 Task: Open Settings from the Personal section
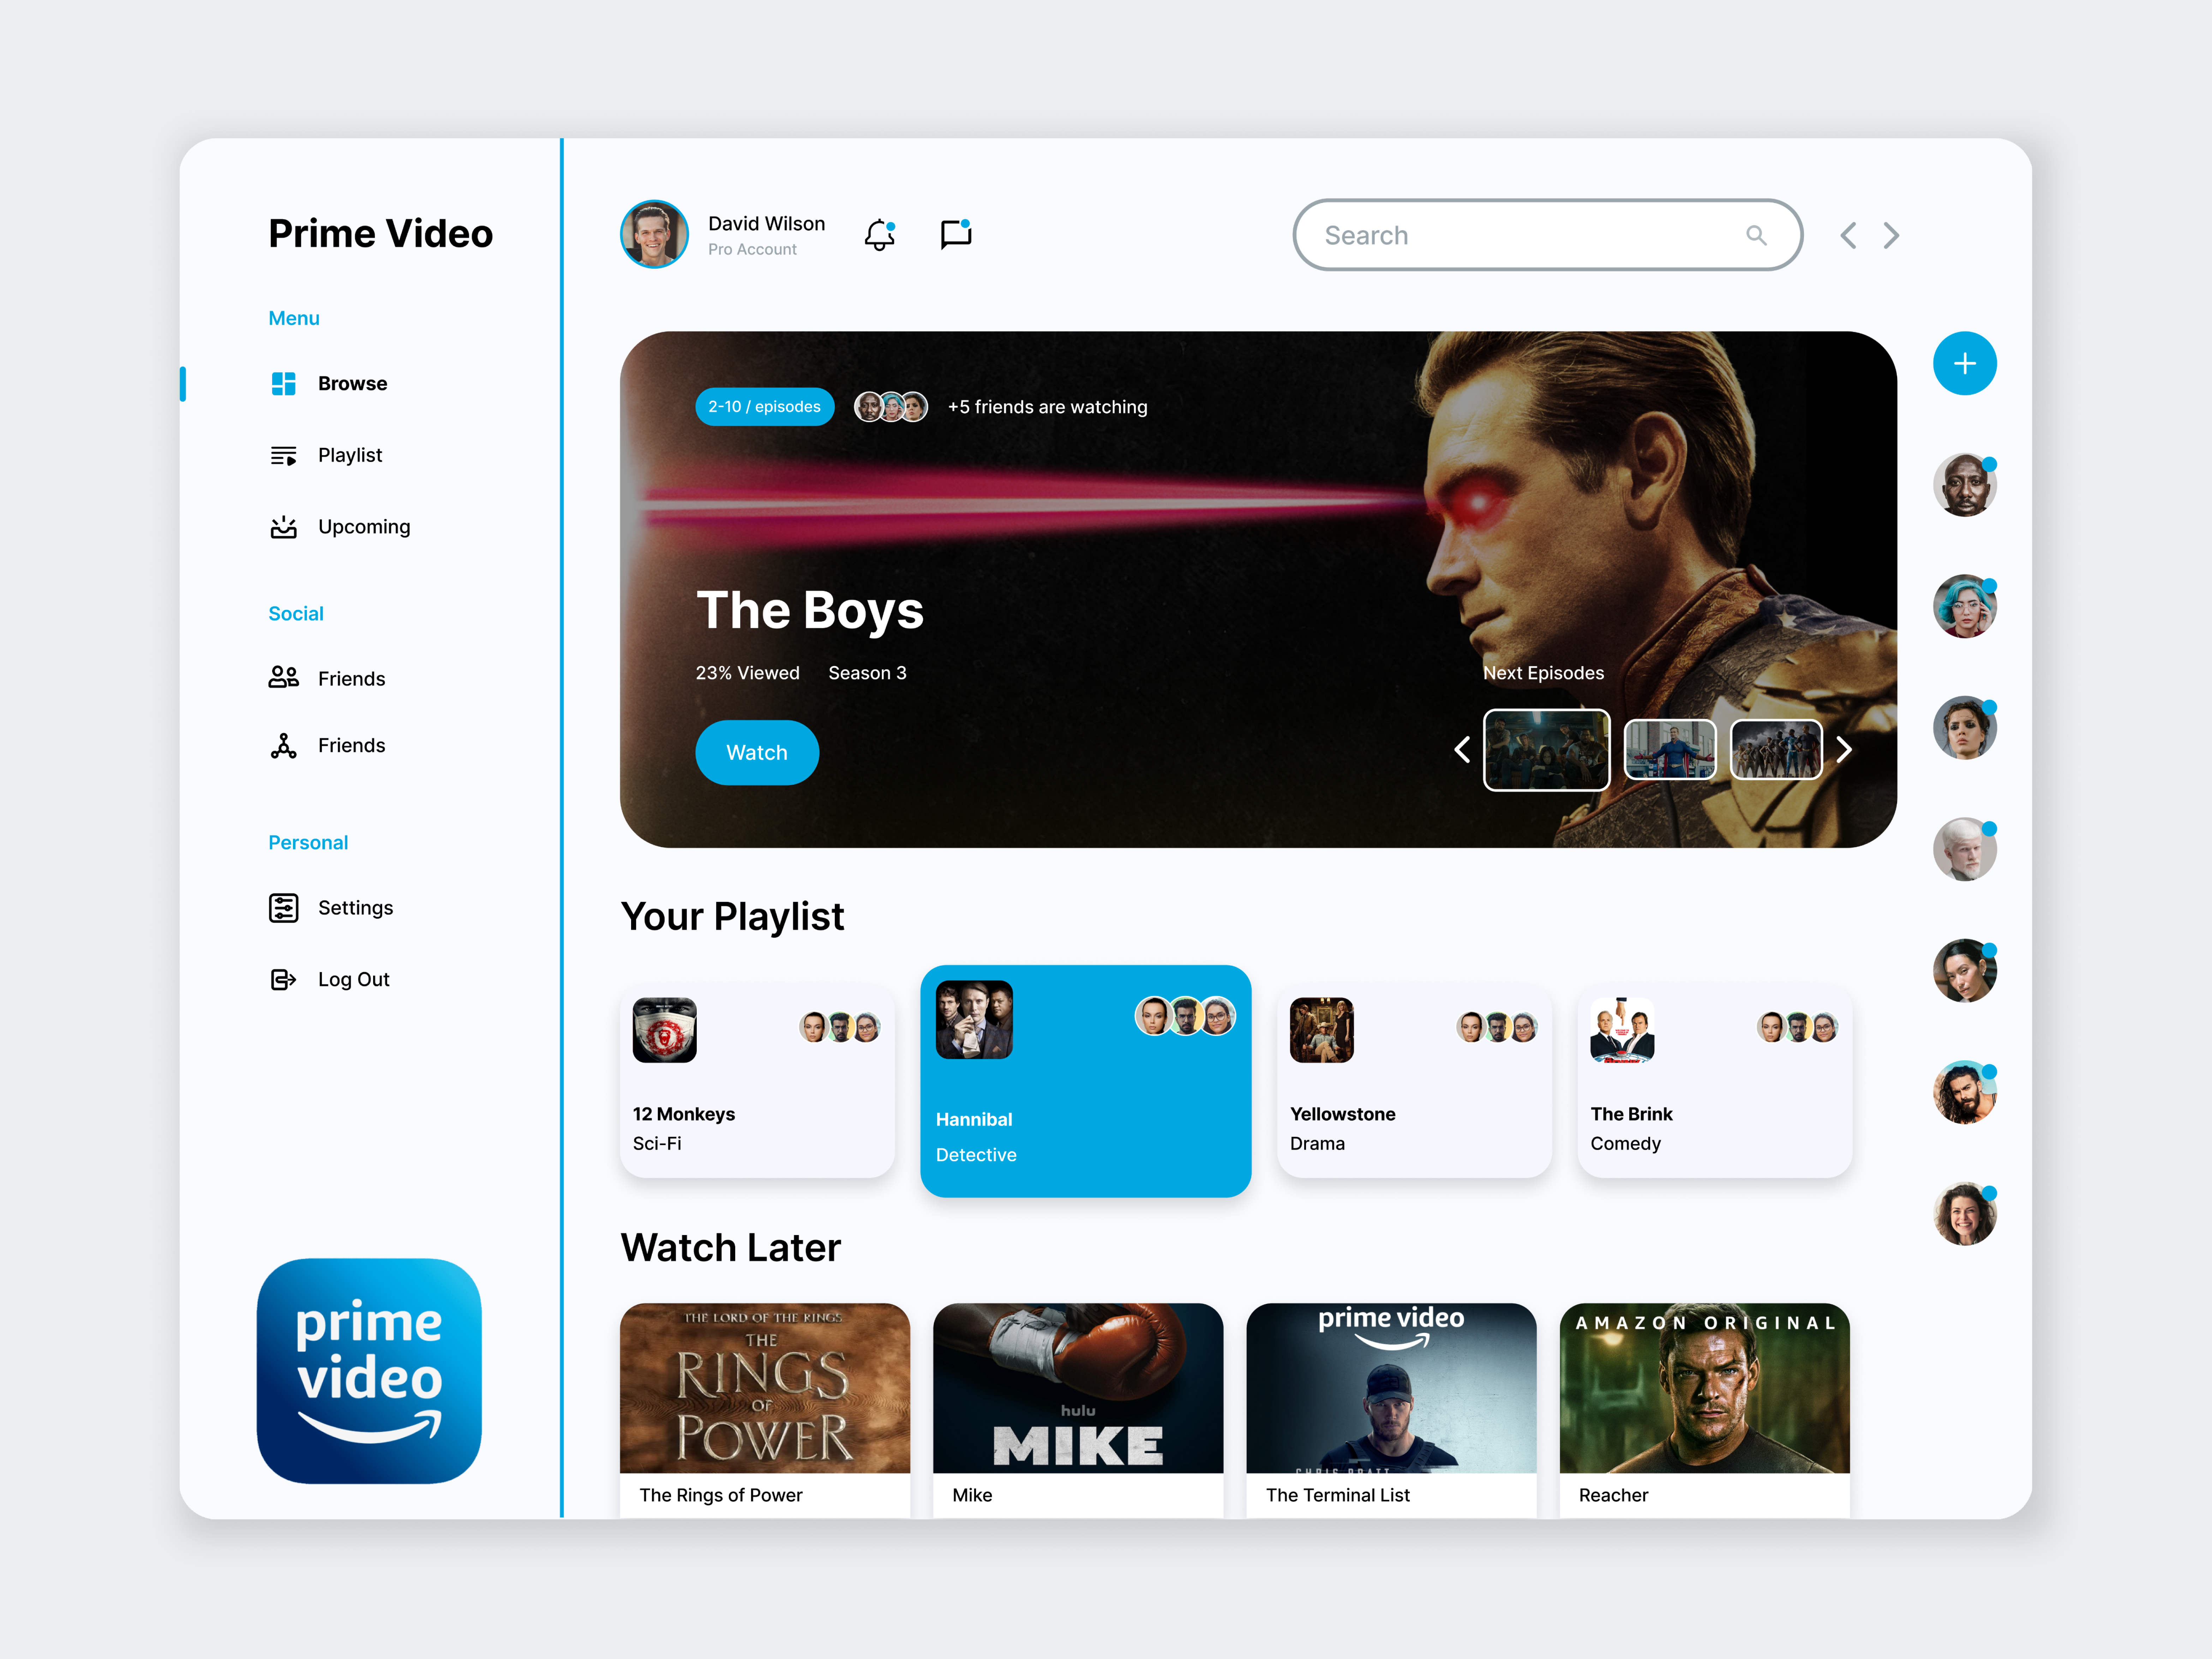point(284,907)
